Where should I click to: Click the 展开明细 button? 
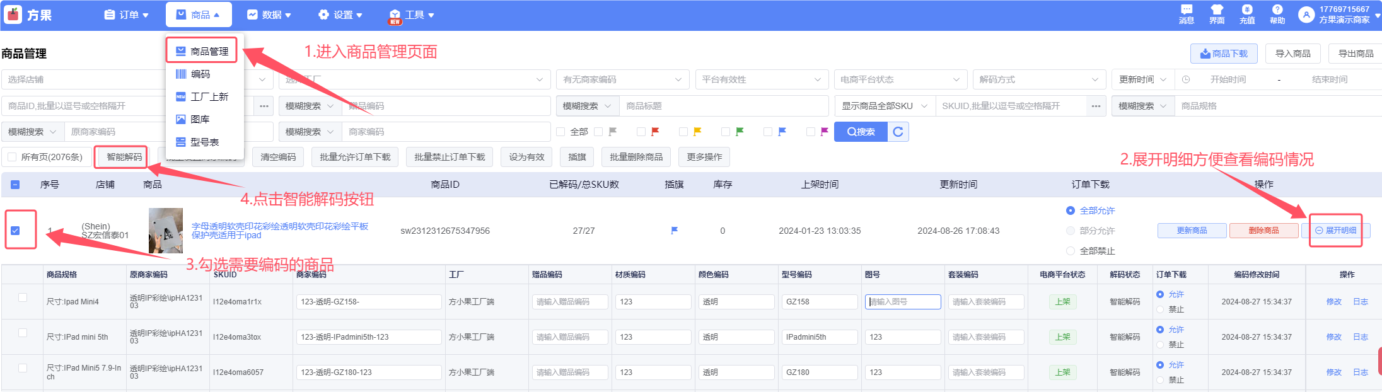[x=1335, y=231]
